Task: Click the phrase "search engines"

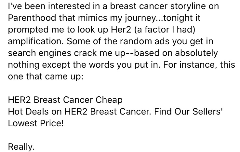Action: point(39,53)
